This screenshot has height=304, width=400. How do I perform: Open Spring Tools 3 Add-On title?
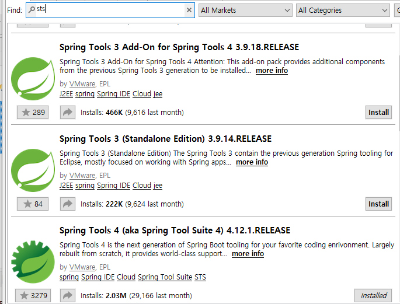179,47
